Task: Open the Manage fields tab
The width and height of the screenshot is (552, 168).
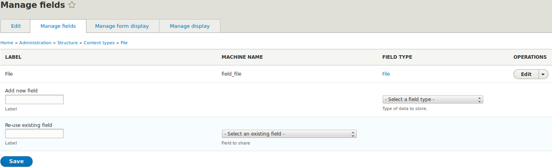Action: (58, 26)
